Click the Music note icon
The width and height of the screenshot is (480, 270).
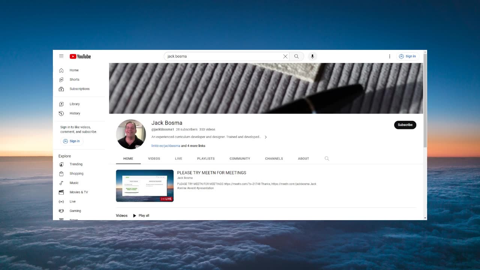tap(61, 183)
